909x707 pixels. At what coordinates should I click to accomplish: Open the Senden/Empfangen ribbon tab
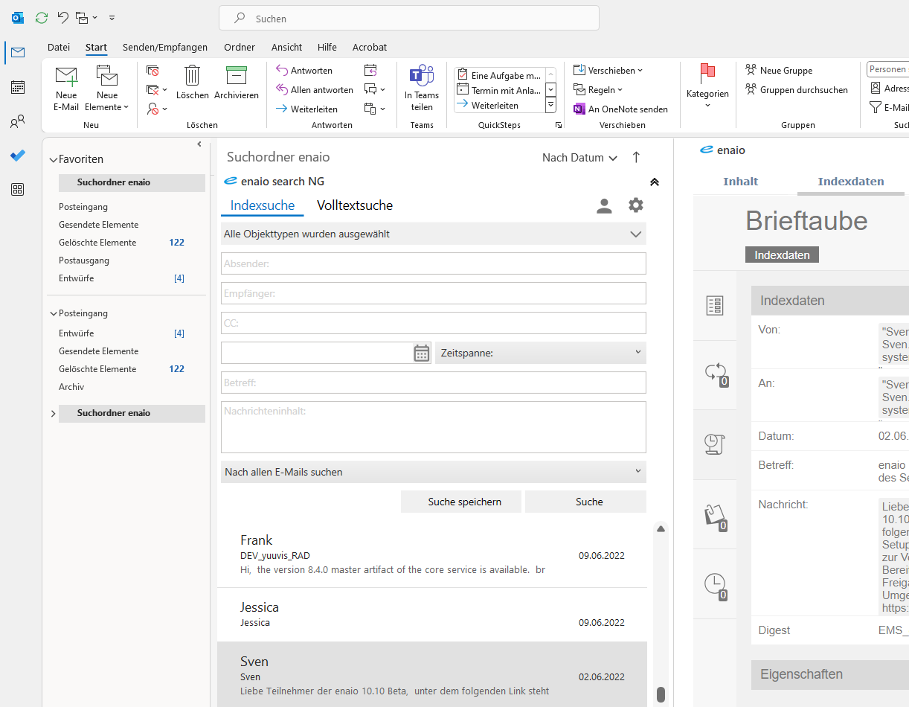[x=165, y=47]
